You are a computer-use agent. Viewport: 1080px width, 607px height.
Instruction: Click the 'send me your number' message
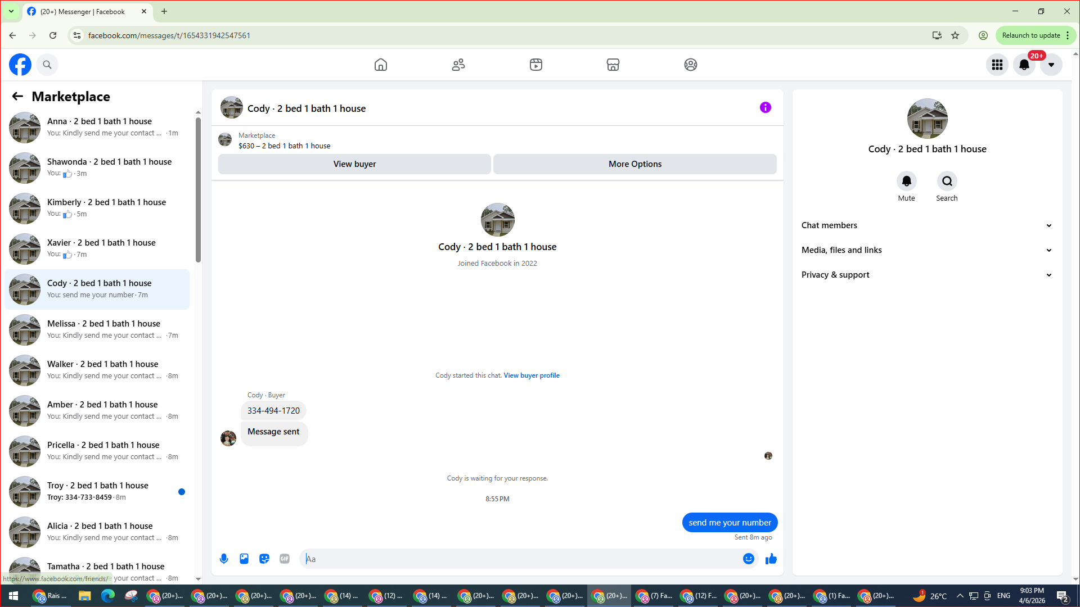[730, 523]
